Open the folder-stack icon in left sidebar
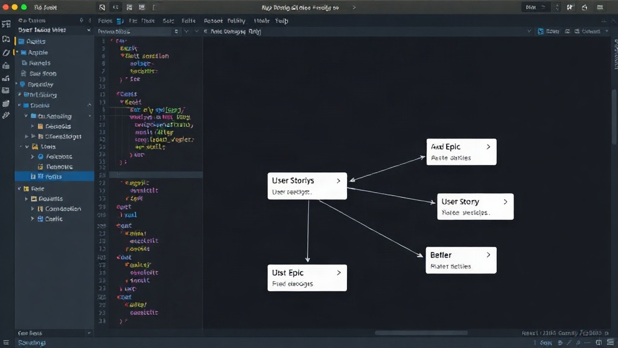The width and height of the screenshot is (618, 348). [6, 103]
